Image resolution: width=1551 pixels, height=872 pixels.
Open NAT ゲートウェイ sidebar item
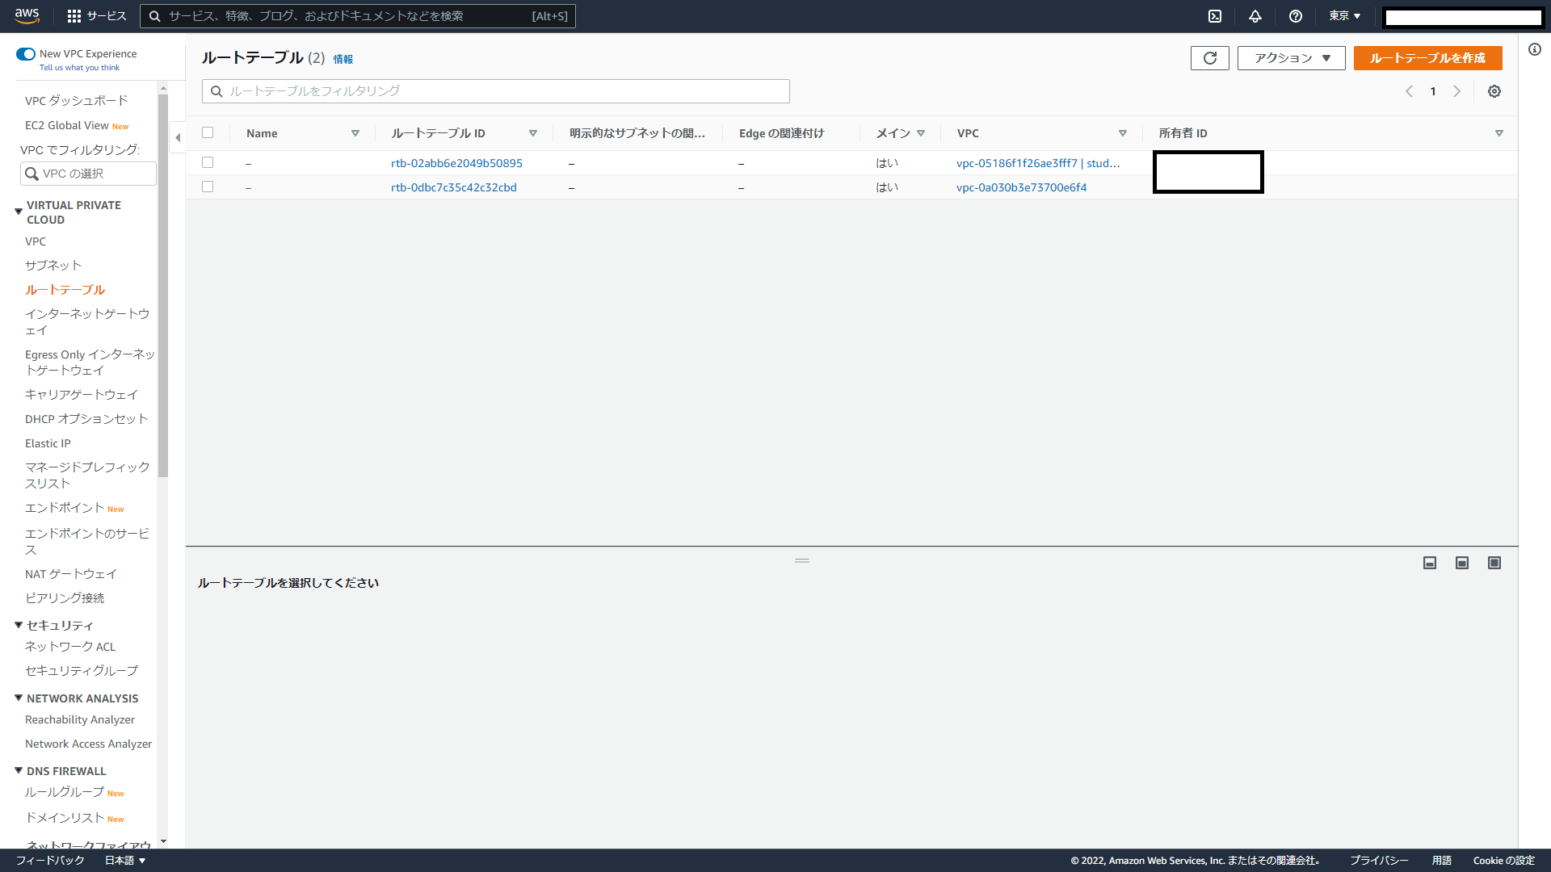pyautogui.click(x=71, y=574)
